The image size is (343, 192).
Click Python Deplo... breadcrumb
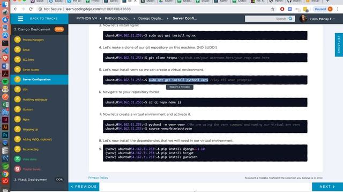(x=117, y=19)
